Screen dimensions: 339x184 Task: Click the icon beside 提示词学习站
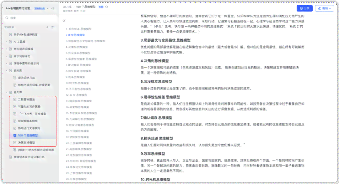tap(15, 78)
